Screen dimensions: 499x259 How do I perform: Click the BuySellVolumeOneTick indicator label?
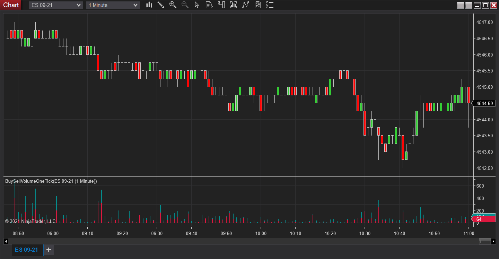[x=51, y=181]
